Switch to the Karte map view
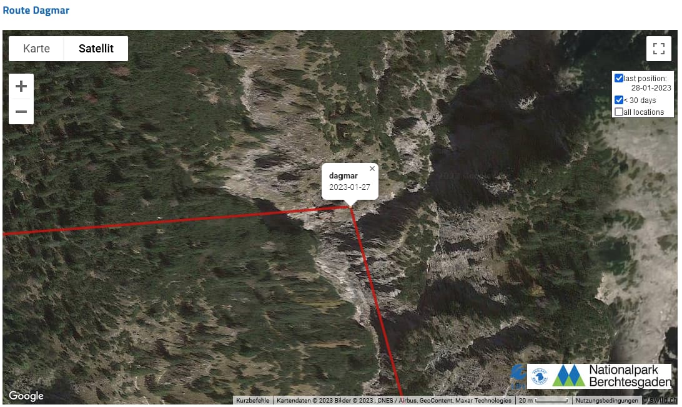The width and height of the screenshot is (682, 407). (x=36, y=48)
